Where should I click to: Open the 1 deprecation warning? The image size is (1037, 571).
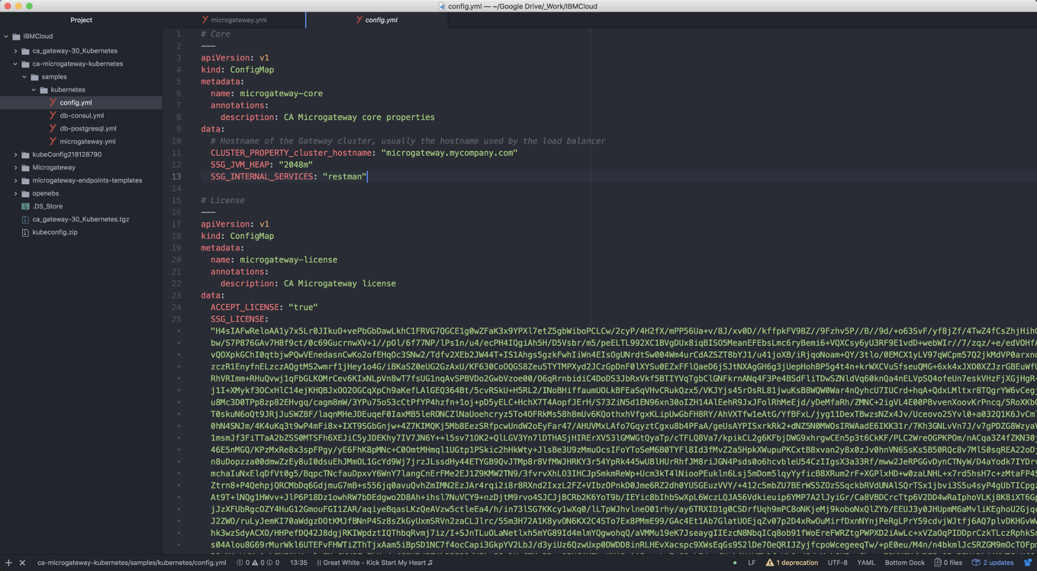792,563
